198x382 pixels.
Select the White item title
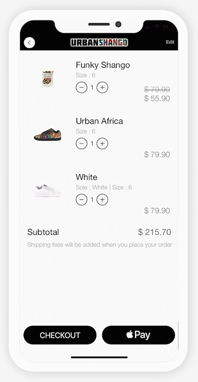point(86,177)
